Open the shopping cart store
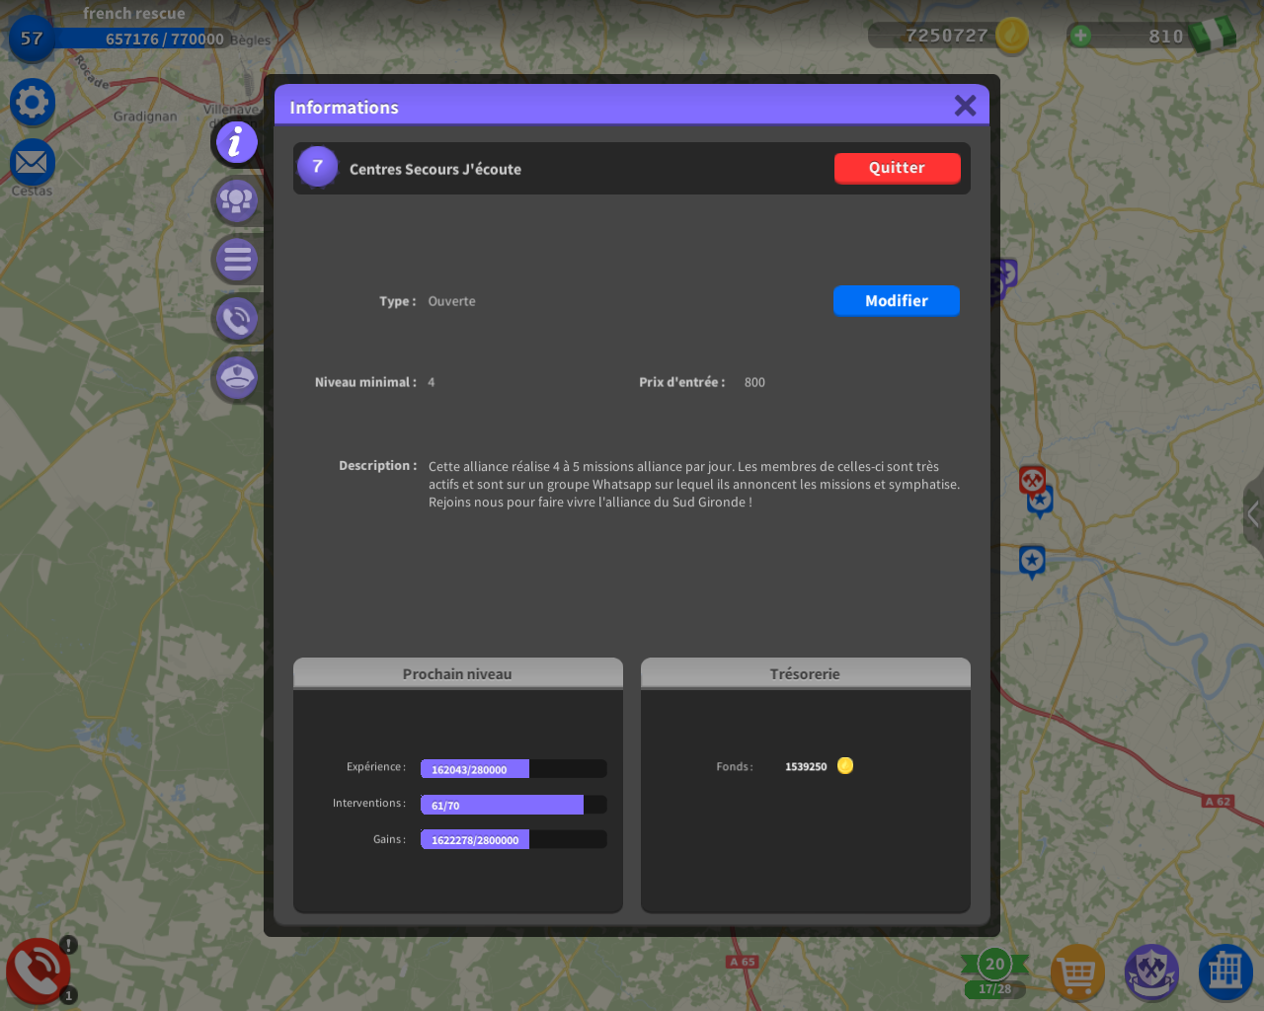 (1077, 972)
